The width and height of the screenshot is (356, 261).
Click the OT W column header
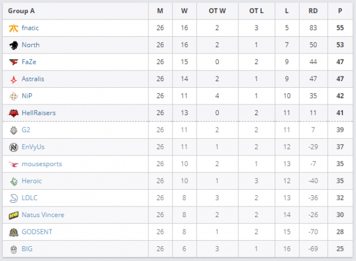(217, 11)
